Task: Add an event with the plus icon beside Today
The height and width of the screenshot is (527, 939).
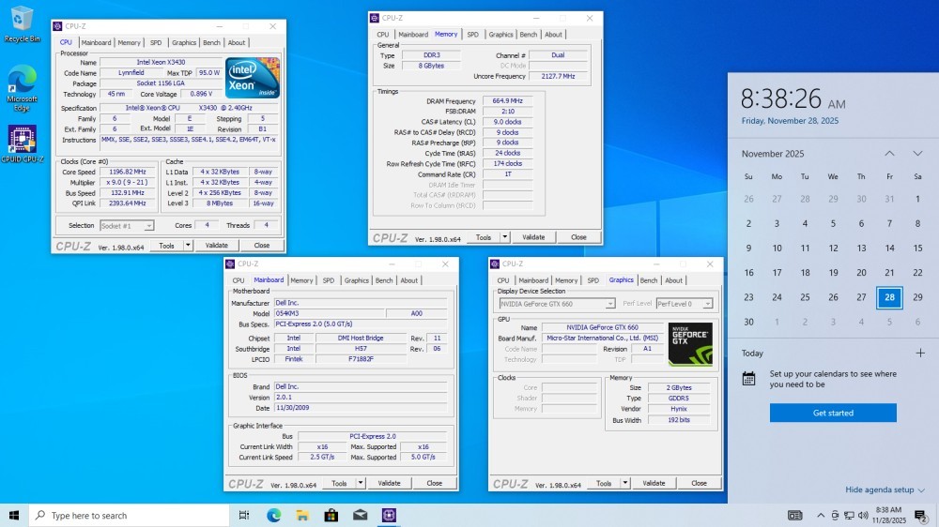Action: point(920,354)
